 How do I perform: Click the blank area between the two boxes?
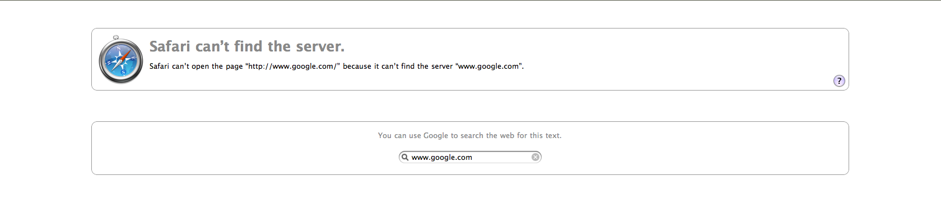[470, 106]
